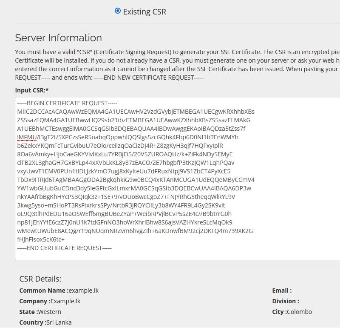Click the paragraph beginning You must have

[x=177, y=65]
